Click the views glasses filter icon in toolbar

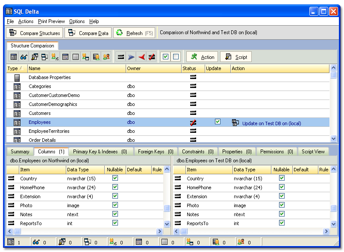(24, 57)
